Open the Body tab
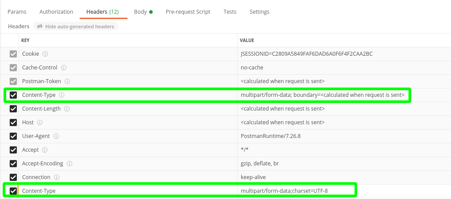This screenshot has width=451, height=199. (141, 12)
